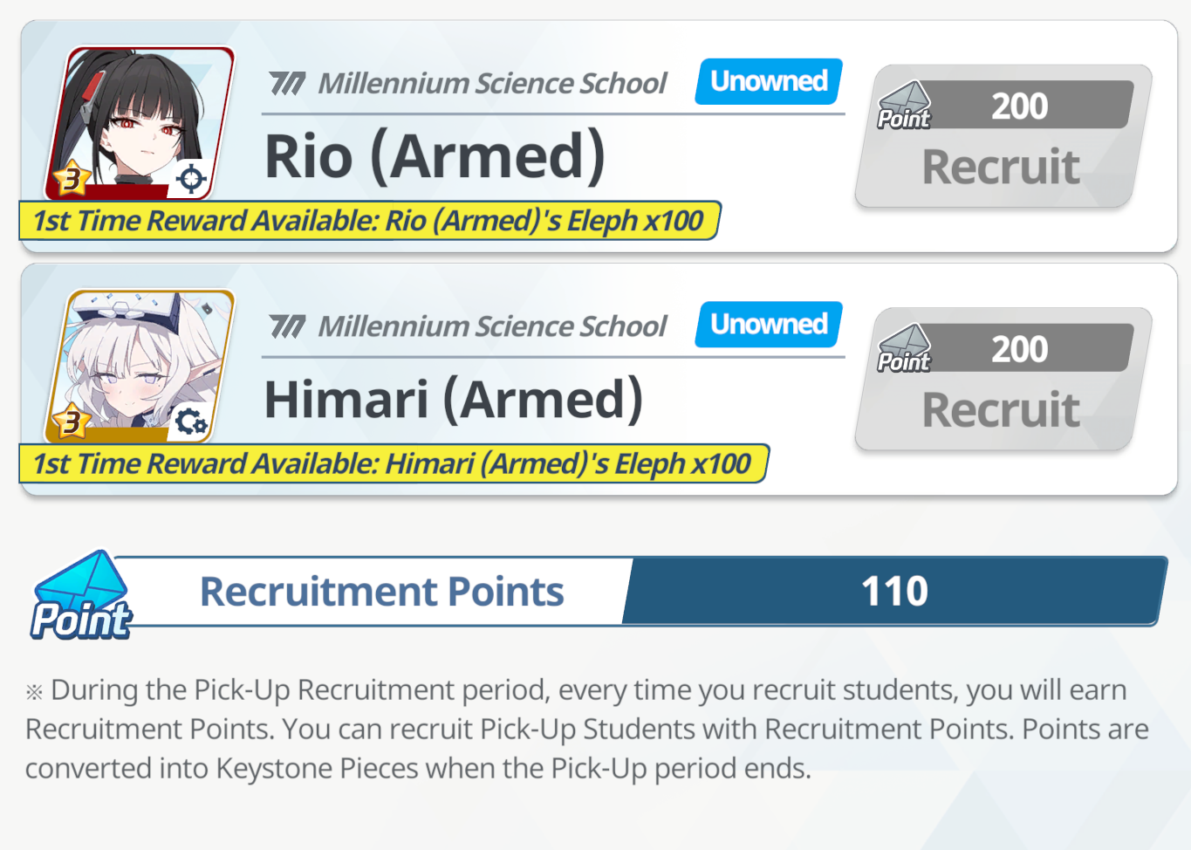Viewport: 1191px width, 850px height.
Task: Click Rio (Armed) character portrait
Action: (140, 124)
